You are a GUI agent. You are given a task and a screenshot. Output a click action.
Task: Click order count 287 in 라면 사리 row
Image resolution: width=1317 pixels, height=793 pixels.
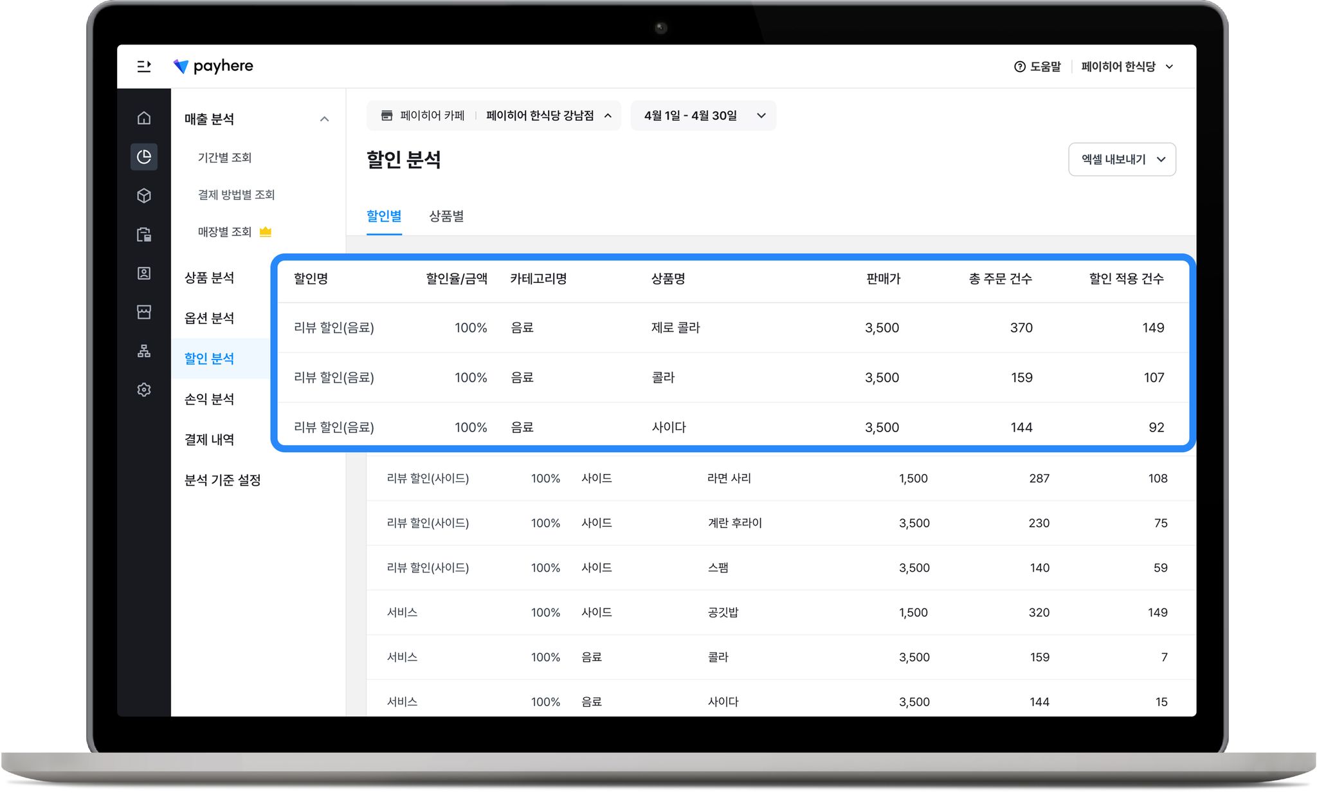pyautogui.click(x=1039, y=479)
